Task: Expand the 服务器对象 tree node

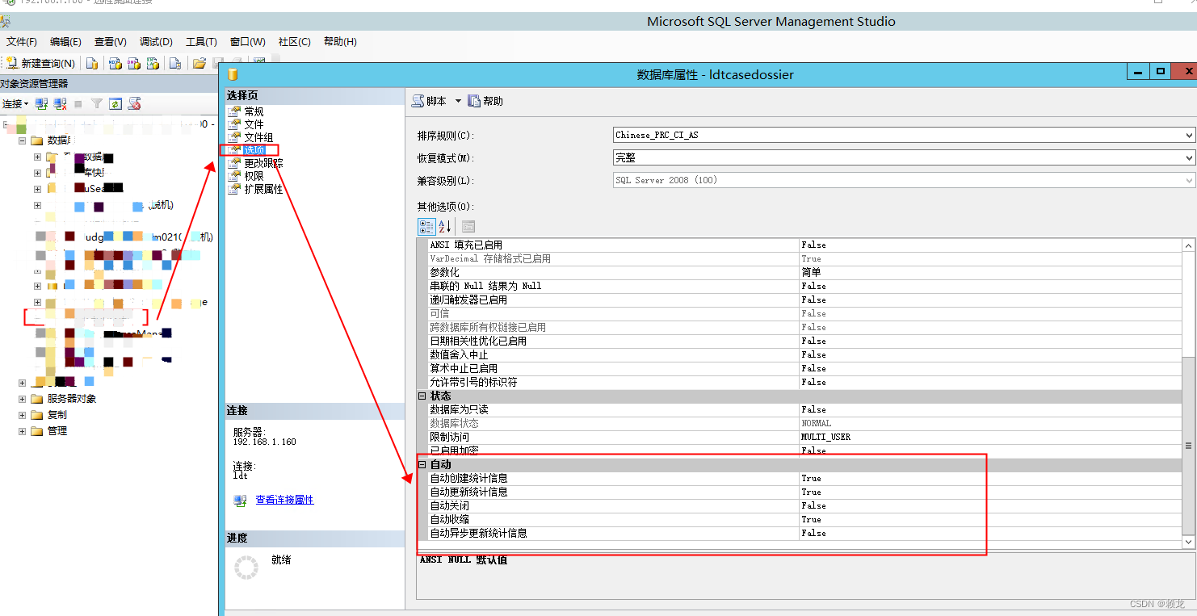Action: [21, 398]
